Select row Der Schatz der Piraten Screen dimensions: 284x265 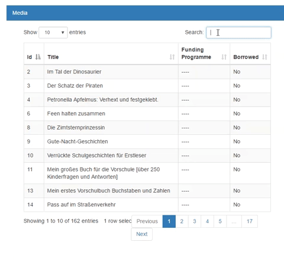(x=147, y=86)
